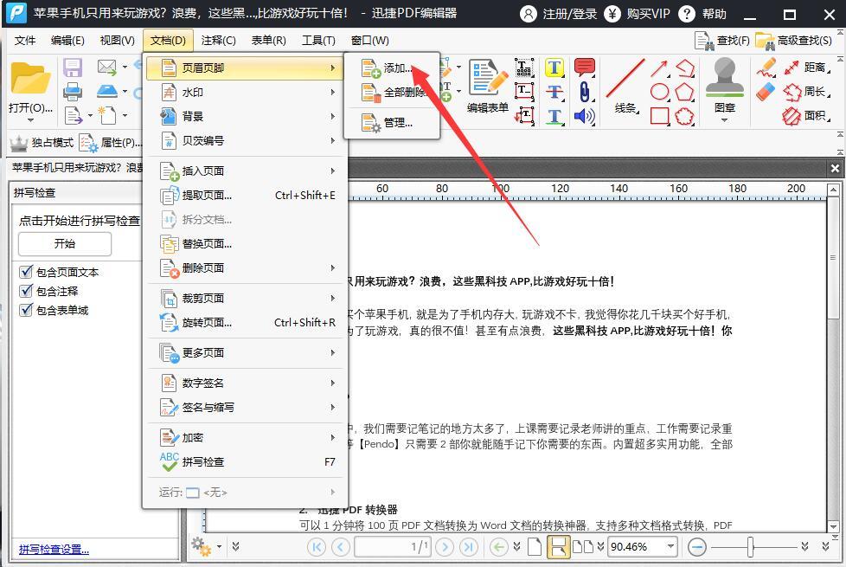This screenshot has width=846, height=567.
Task: Click the zoom out minus button
Action: point(697,547)
